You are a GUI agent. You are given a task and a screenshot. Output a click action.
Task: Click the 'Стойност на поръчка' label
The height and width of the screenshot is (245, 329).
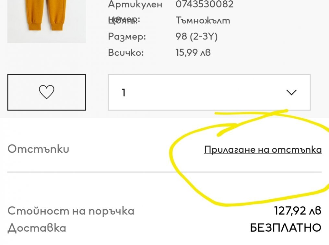click(71, 211)
